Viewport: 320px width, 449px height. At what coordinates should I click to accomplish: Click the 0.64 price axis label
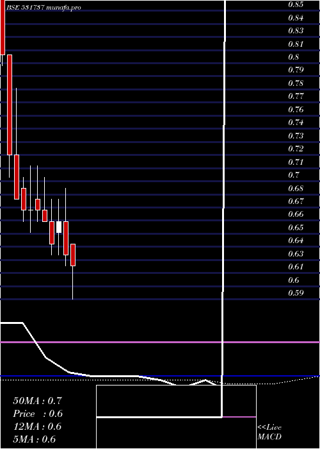(296, 241)
